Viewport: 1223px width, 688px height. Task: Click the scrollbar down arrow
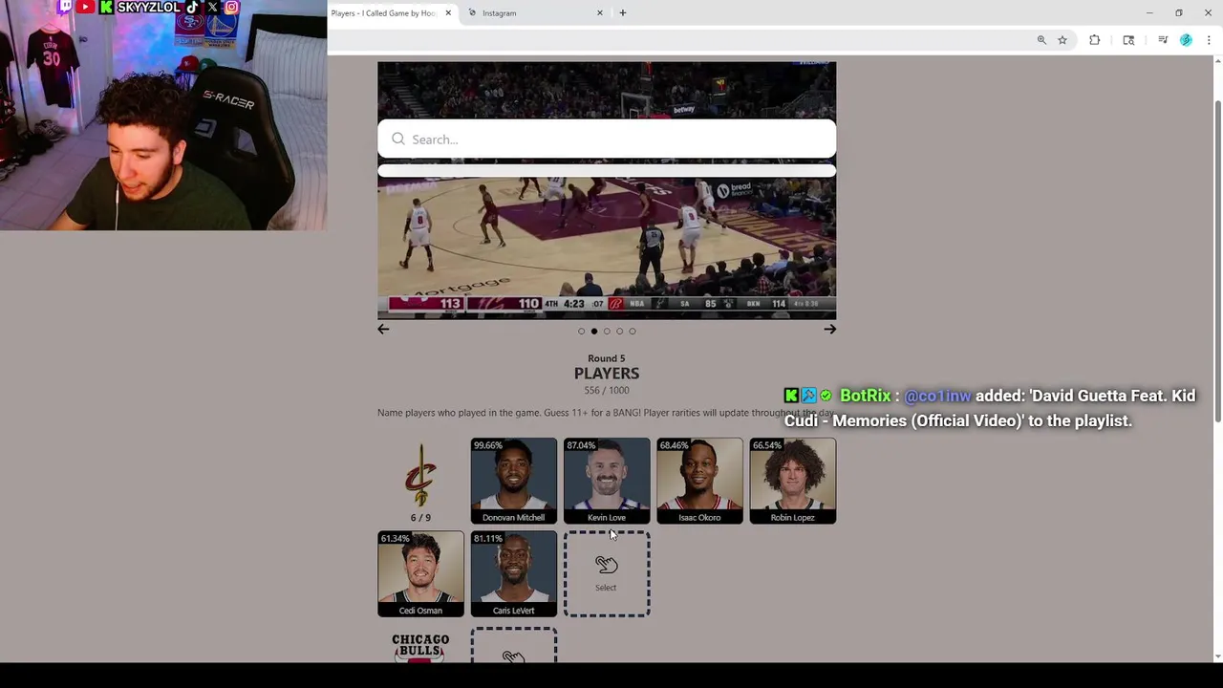click(x=1217, y=656)
